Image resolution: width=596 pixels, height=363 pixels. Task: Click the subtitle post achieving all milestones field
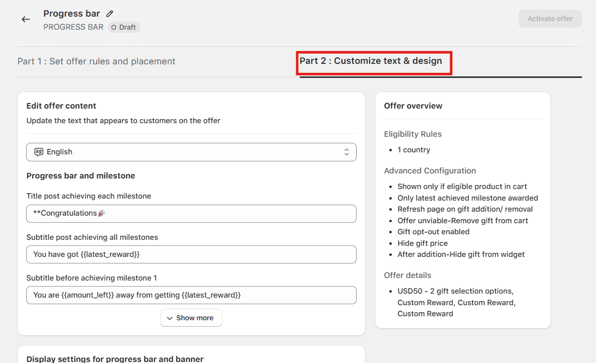tap(191, 254)
